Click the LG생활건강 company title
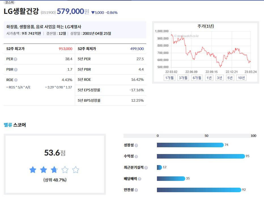 [21, 11]
